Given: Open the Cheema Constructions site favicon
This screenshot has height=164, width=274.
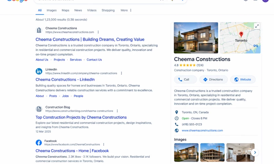Looking at the screenshot, I should point(39,30).
